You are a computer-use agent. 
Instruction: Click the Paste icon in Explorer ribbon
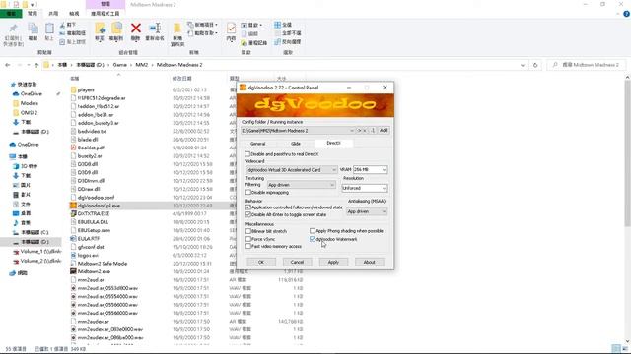[49, 29]
